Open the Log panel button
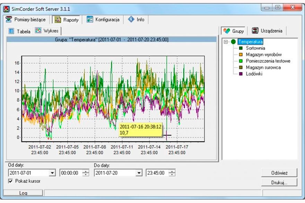The image size is (305, 203). [x=23, y=193]
